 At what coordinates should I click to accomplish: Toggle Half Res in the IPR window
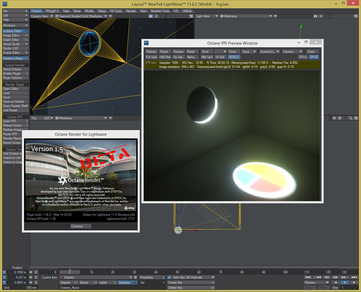[165, 57]
